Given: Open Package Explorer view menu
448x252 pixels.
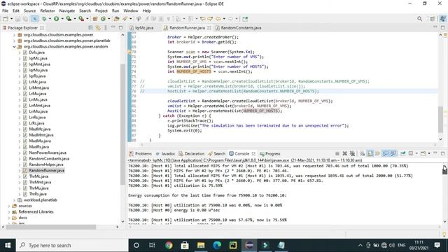Looking at the screenshot, I should click(x=106, y=28).
